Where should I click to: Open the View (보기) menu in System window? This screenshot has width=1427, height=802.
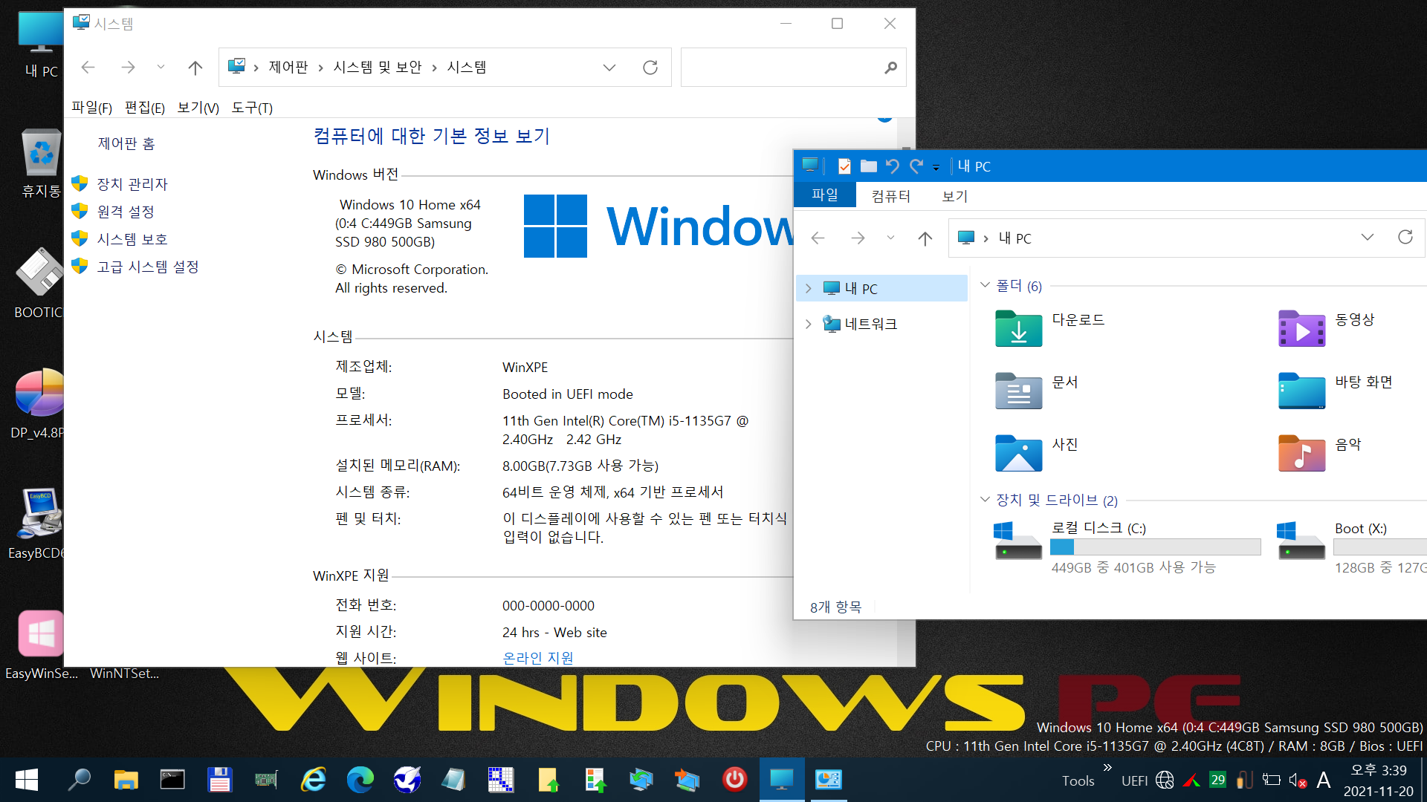pyautogui.click(x=198, y=108)
